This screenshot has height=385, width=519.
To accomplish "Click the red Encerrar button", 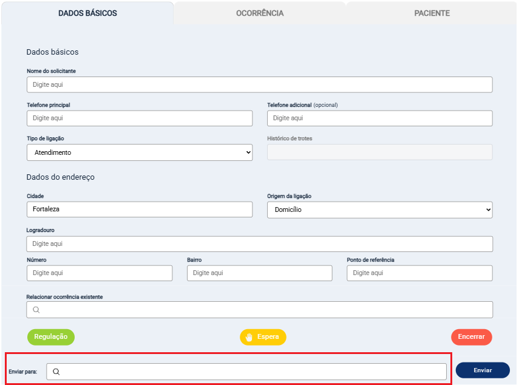I will click(x=471, y=337).
